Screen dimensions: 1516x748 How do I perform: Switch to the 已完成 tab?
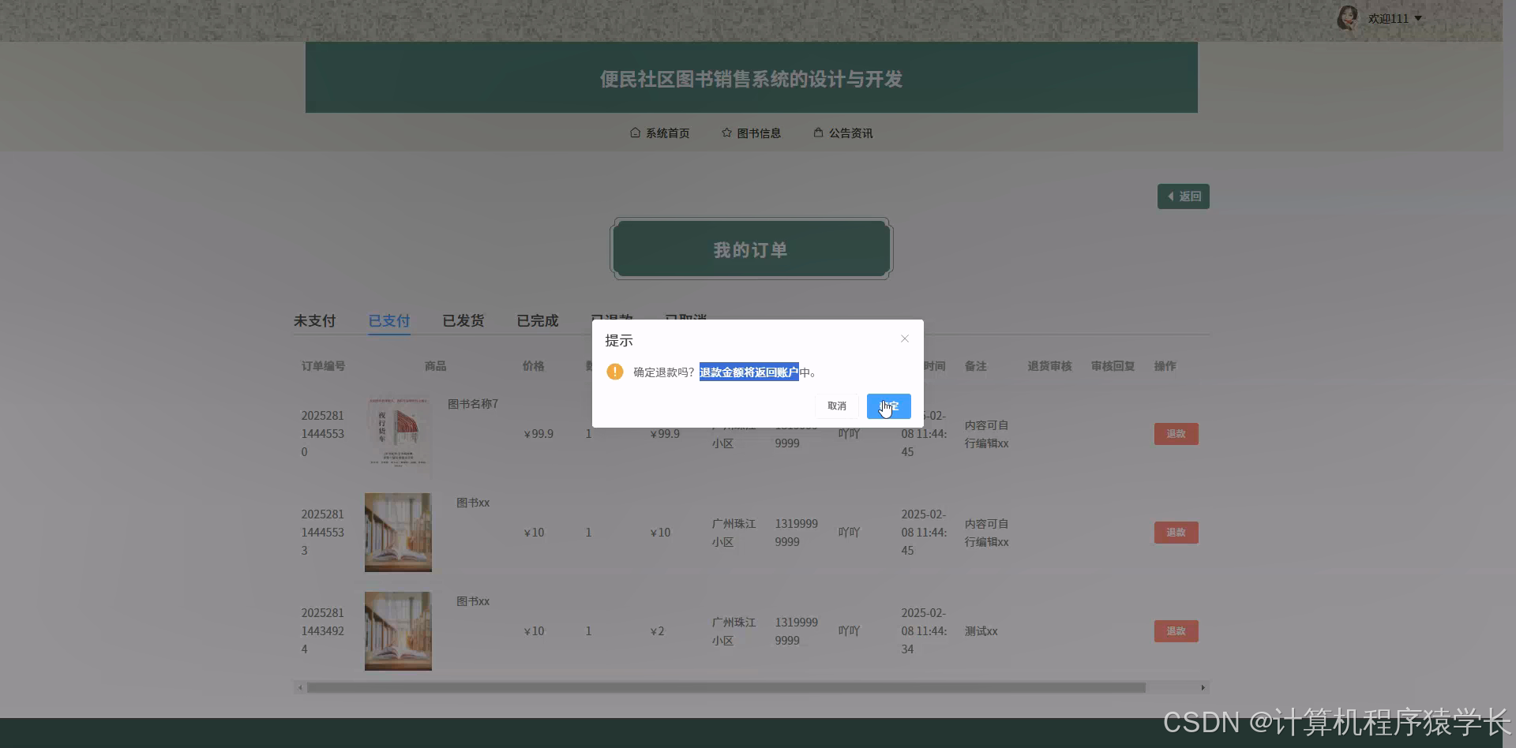click(538, 320)
